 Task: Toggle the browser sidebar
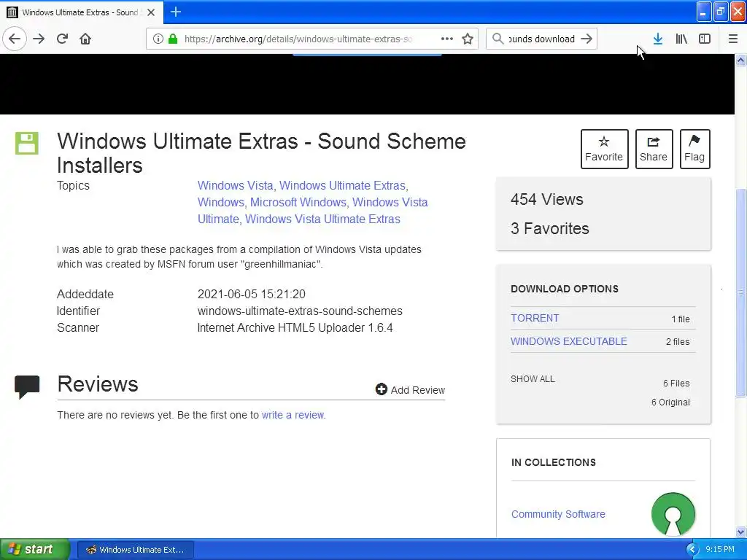click(x=705, y=39)
